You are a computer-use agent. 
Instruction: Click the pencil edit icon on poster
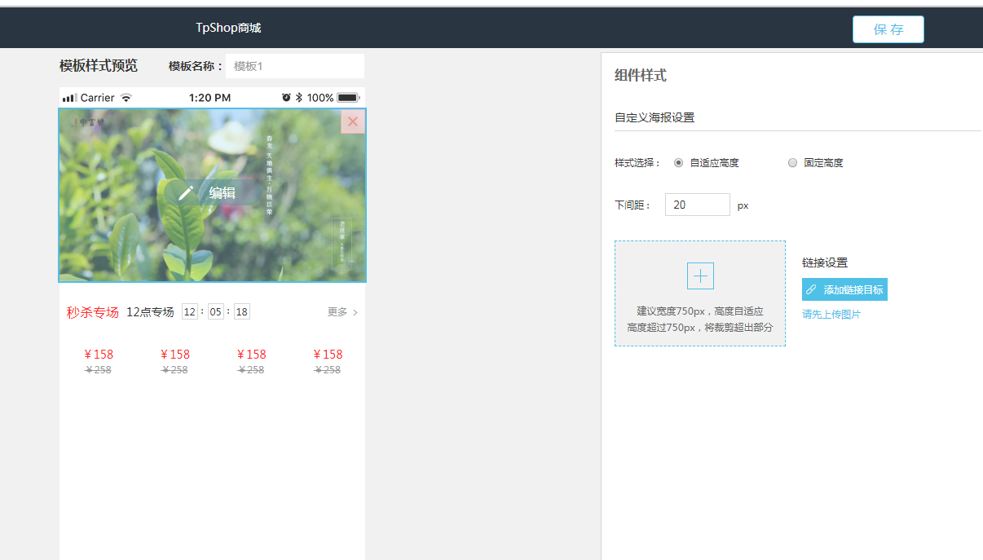(x=187, y=192)
